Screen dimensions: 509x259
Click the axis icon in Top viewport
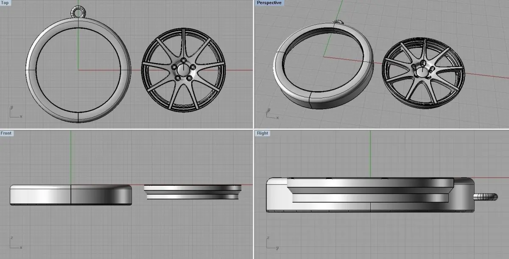15,112
